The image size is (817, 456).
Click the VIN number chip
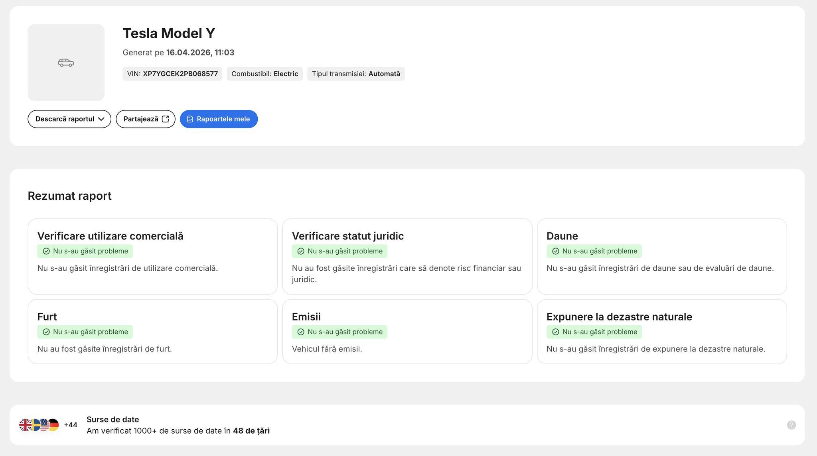point(172,74)
